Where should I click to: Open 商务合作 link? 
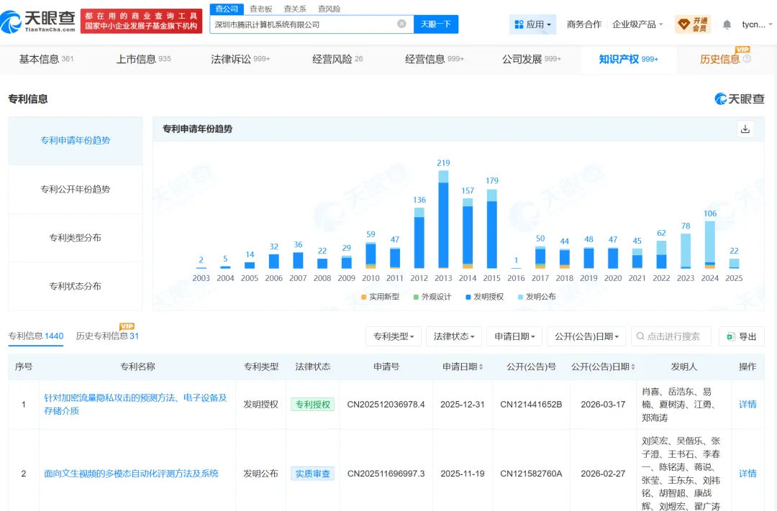point(583,24)
